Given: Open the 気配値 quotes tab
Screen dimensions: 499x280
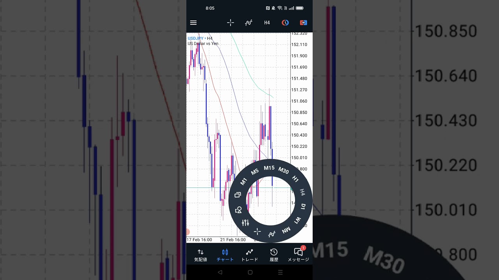Looking at the screenshot, I should 200,255.
